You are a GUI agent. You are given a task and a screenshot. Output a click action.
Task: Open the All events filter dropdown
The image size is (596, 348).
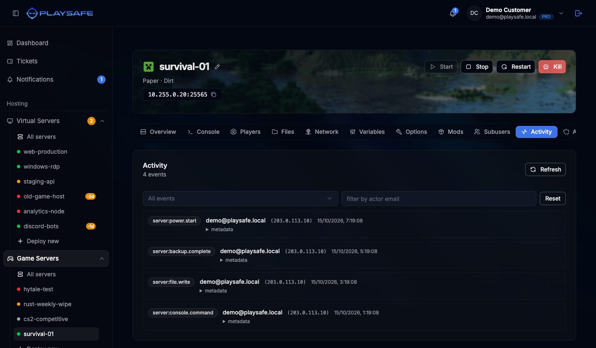point(240,198)
